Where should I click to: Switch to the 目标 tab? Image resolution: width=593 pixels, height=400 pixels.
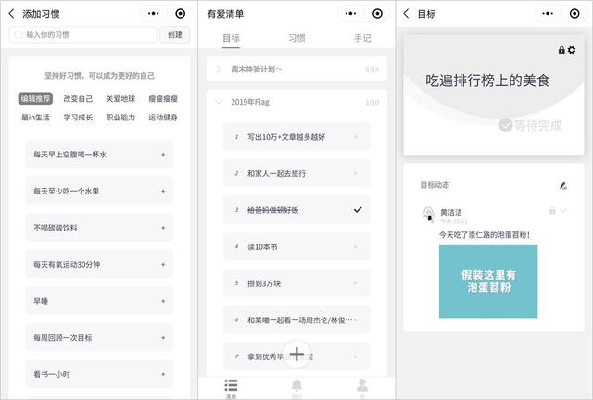click(x=231, y=38)
